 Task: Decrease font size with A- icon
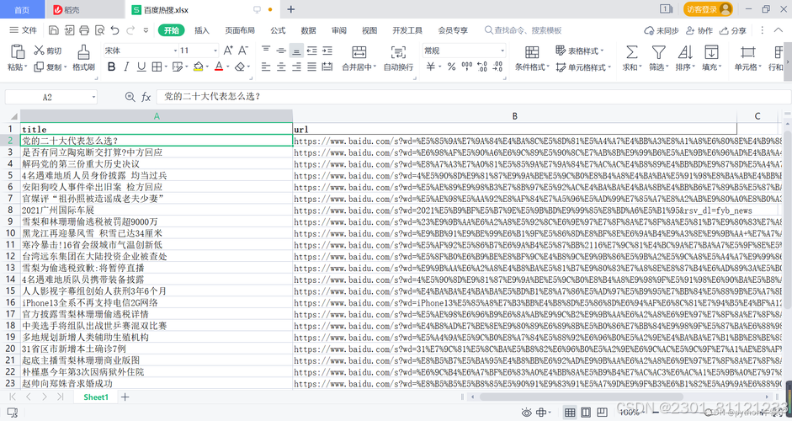[243, 51]
